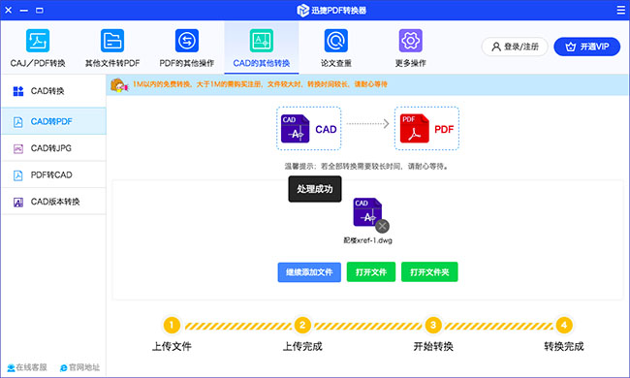Open the PDF的其他操作 icon

pyautogui.click(x=187, y=41)
